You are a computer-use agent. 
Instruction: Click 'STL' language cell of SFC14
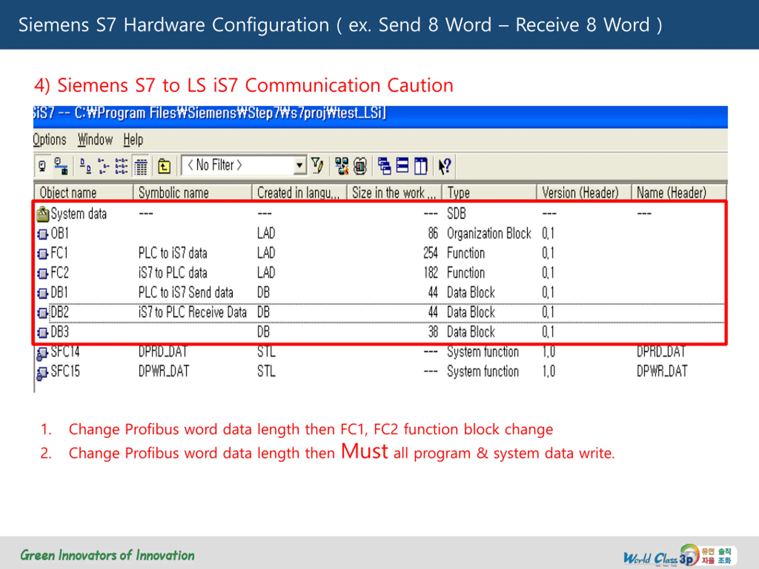(266, 352)
